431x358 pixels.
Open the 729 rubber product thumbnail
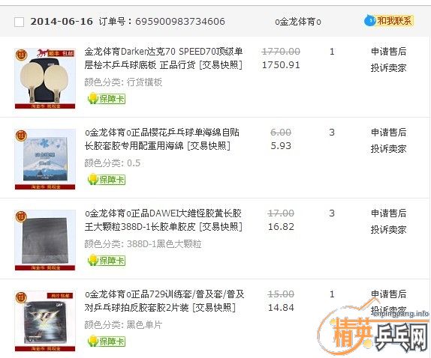tap(45, 321)
